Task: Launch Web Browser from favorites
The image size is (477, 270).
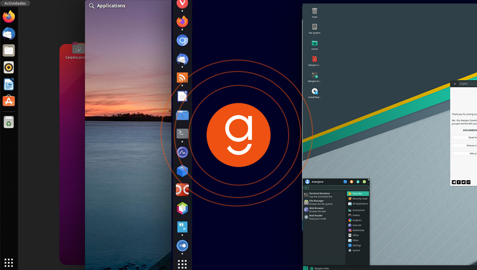Action: (x=324, y=209)
